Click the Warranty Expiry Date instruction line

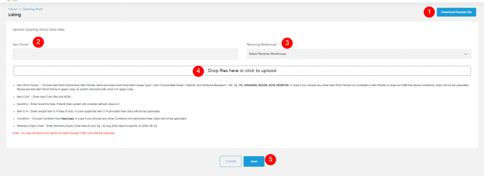tap(87, 126)
